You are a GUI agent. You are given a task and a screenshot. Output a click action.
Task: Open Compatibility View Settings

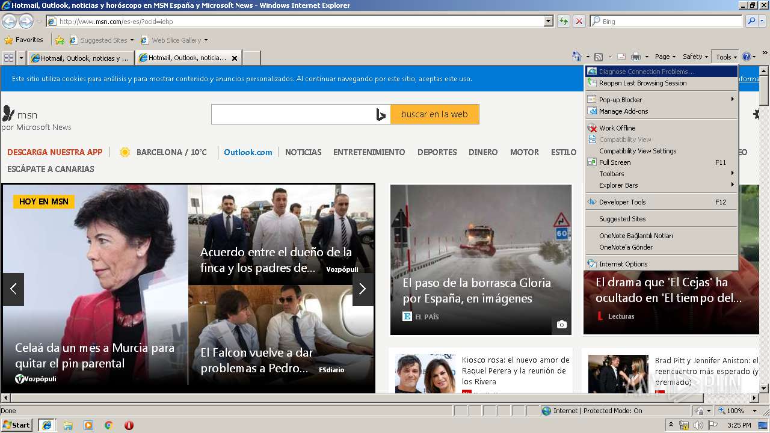[x=661, y=151]
